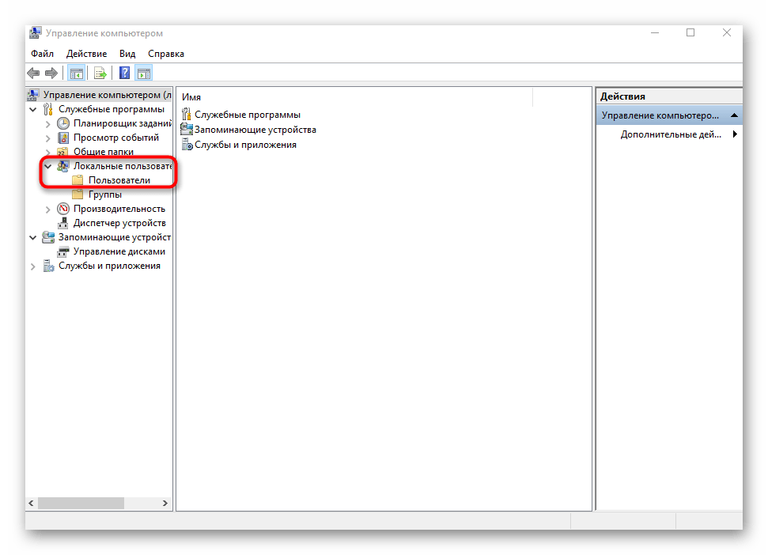Open the Группы folder in the tree

click(104, 194)
